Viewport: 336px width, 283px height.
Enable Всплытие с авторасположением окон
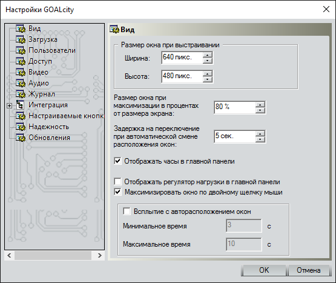(127, 211)
